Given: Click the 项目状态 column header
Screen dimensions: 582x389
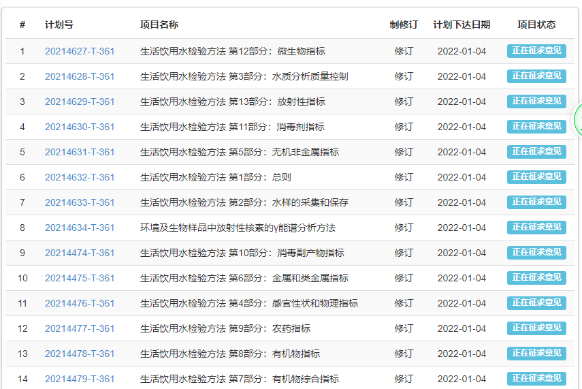Looking at the screenshot, I should pos(536,25).
